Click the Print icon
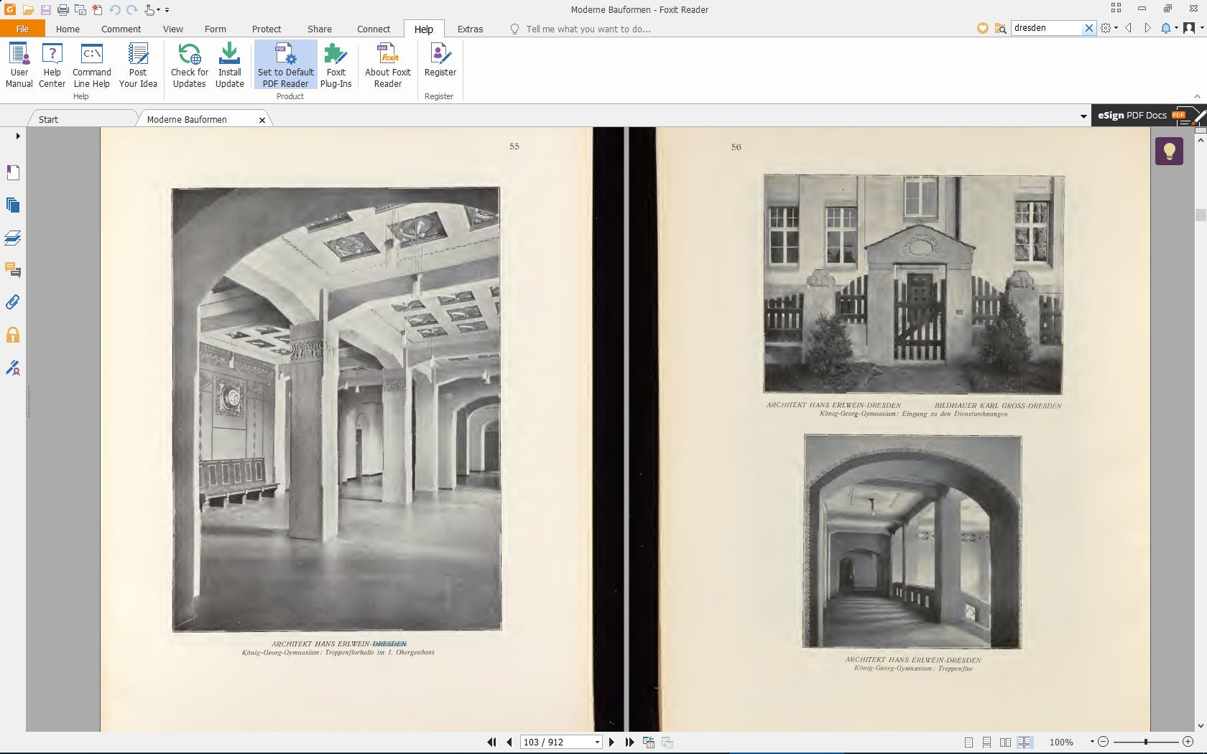Viewport: 1207px width, 754px height. 63,10
